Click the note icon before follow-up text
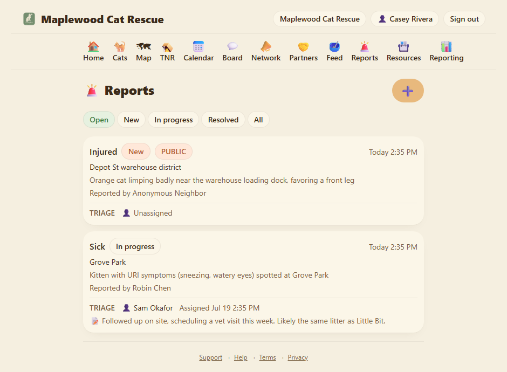This screenshot has height=372, width=507. click(95, 321)
